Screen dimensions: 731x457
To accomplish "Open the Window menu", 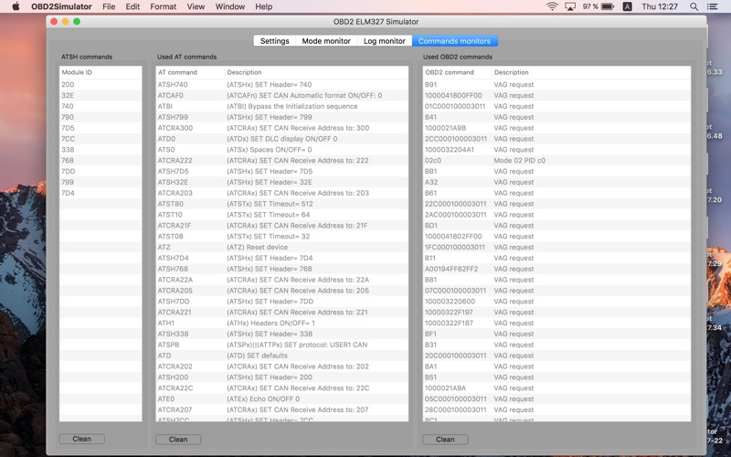I will pos(230,6).
